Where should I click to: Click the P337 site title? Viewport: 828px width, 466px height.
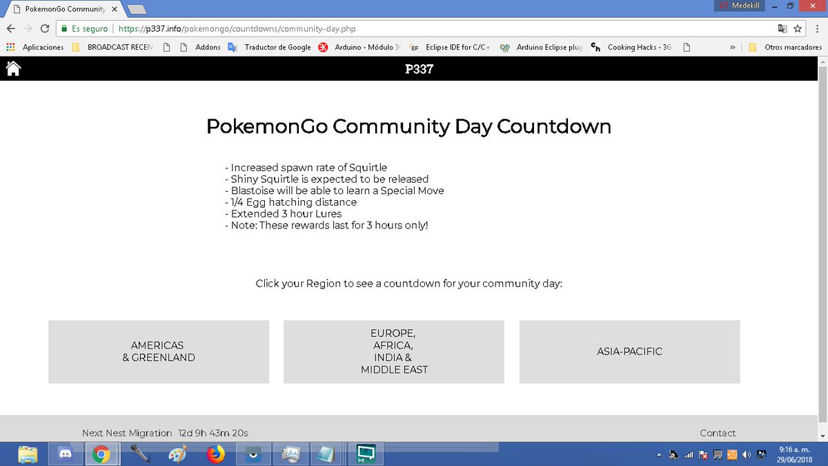tap(419, 68)
